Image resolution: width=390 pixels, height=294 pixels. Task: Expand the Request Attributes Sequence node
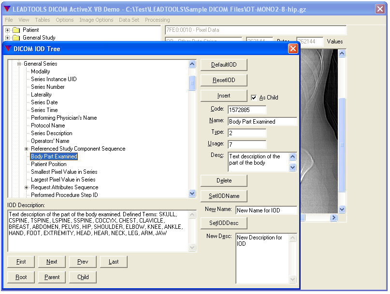[26, 187]
